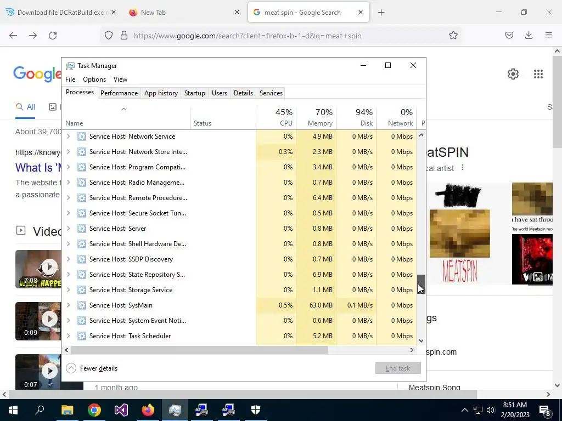Click gear icon of System Event Notification service
The height and width of the screenshot is (421, 562).
click(82, 321)
